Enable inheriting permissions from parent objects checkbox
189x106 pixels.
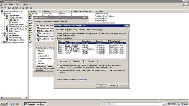click(x=58, y=66)
